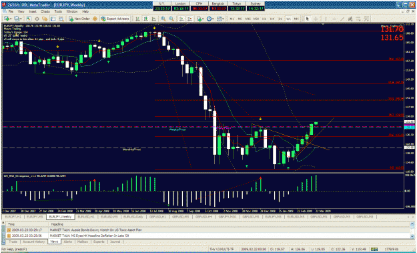Open the File menu
Viewport: 417px width, 253px height.
click(11, 11)
